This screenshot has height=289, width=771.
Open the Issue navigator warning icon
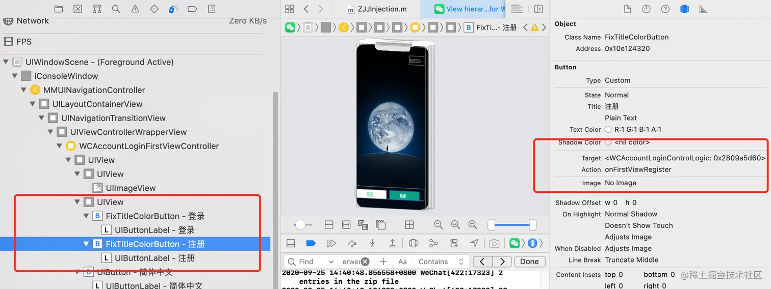(135, 9)
